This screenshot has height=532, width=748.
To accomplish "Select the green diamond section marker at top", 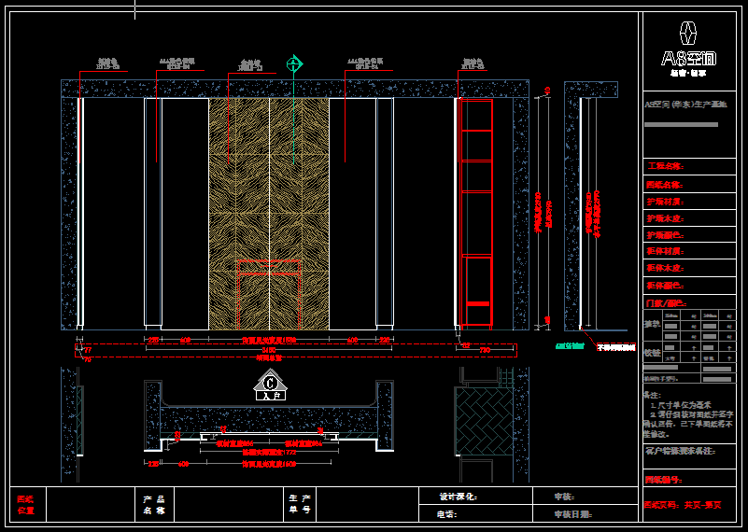I will click(x=295, y=63).
